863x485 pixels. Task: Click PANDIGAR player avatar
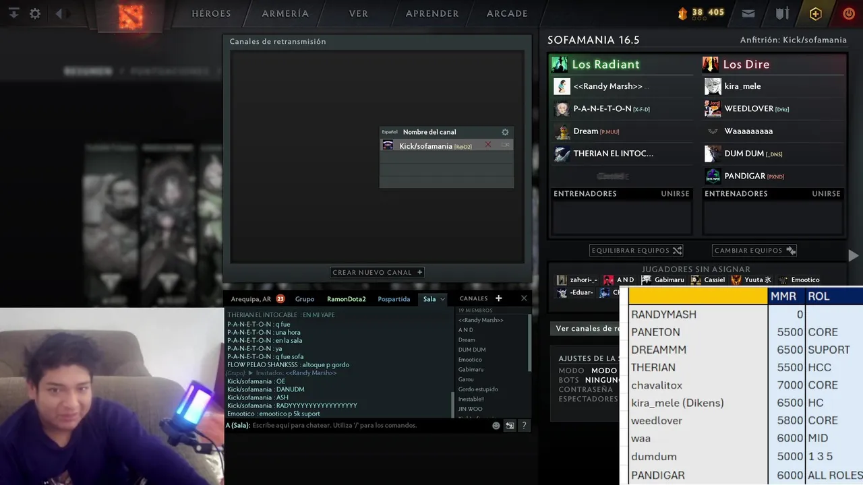[713, 176]
